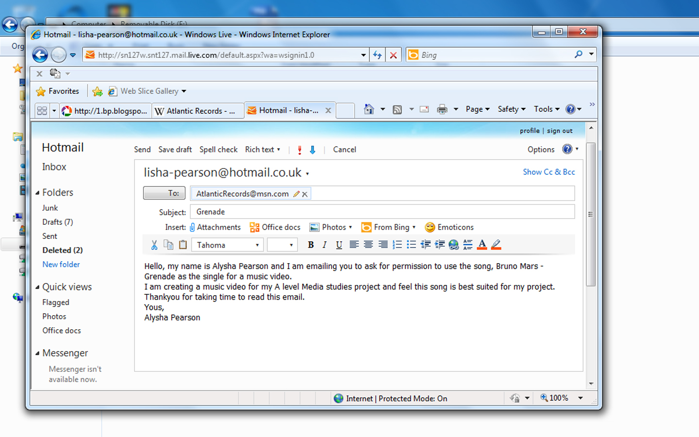Toggle bold formatting in the message editor

[311, 245]
